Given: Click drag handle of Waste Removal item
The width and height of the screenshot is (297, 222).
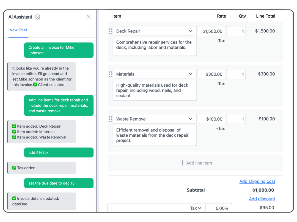Looking at the screenshot, I should coord(110,119).
